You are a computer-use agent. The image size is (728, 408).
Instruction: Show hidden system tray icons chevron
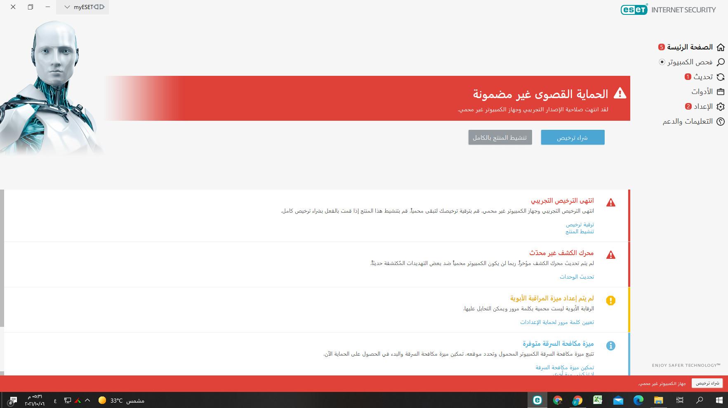click(87, 400)
